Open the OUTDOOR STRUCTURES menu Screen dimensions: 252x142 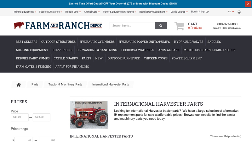58,42
